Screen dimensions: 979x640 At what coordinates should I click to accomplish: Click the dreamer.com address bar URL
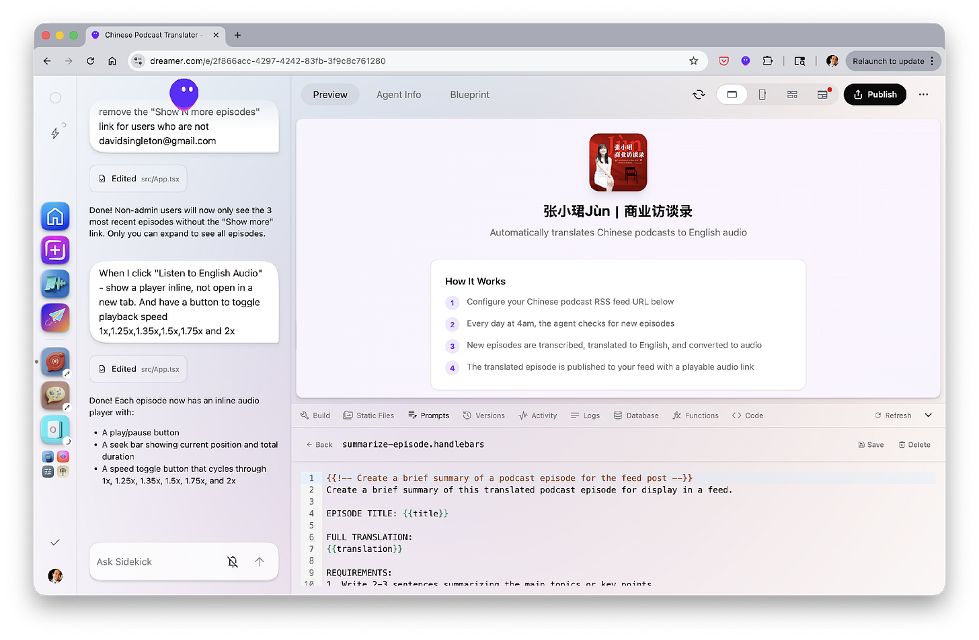pyautogui.click(x=268, y=61)
